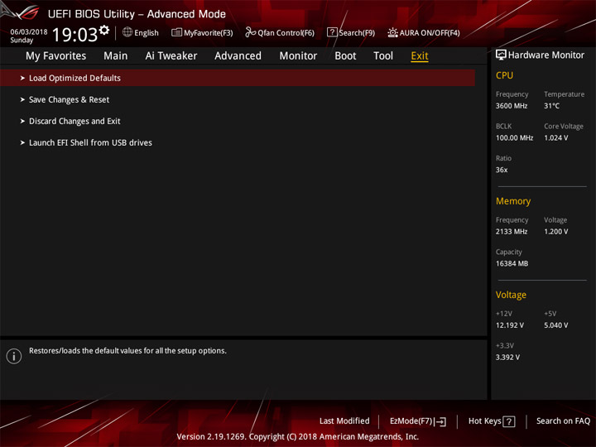
Task: Show Hot Keys list
Action: (484, 421)
